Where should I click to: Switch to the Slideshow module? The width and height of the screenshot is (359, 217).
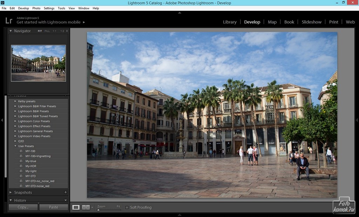pyautogui.click(x=312, y=22)
